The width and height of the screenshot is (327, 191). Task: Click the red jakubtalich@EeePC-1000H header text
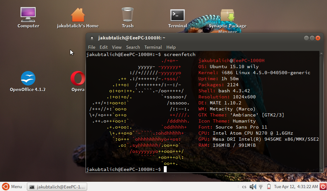pos(231,61)
